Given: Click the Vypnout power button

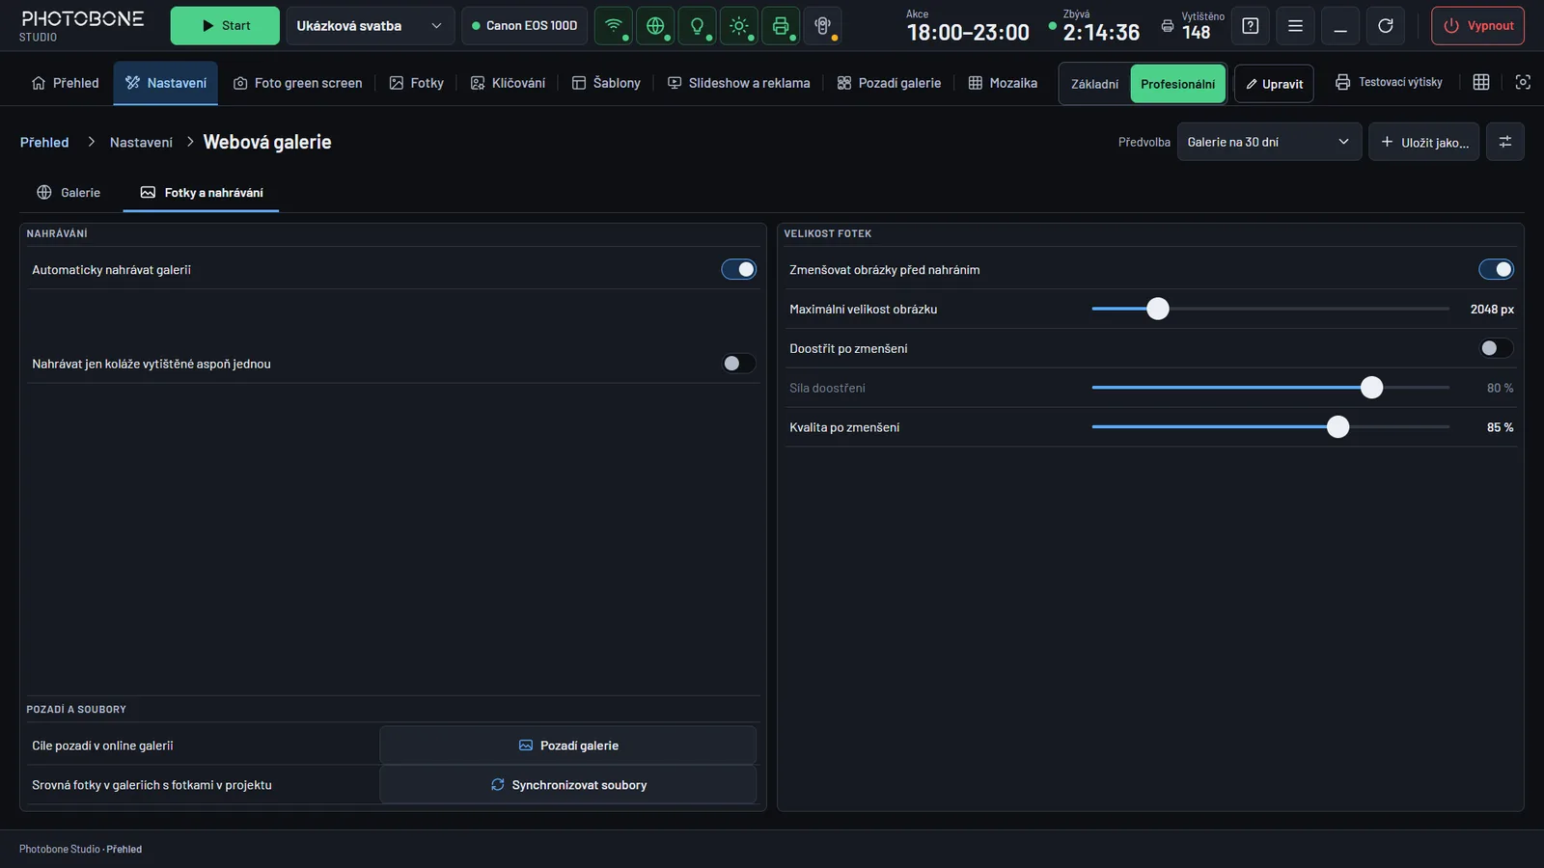Looking at the screenshot, I should pyautogui.click(x=1478, y=26).
